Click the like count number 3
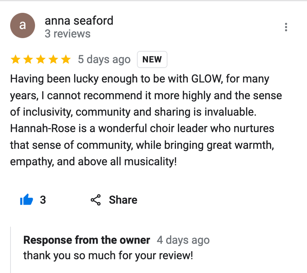The height and width of the screenshot is (273, 307). (x=43, y=200)
